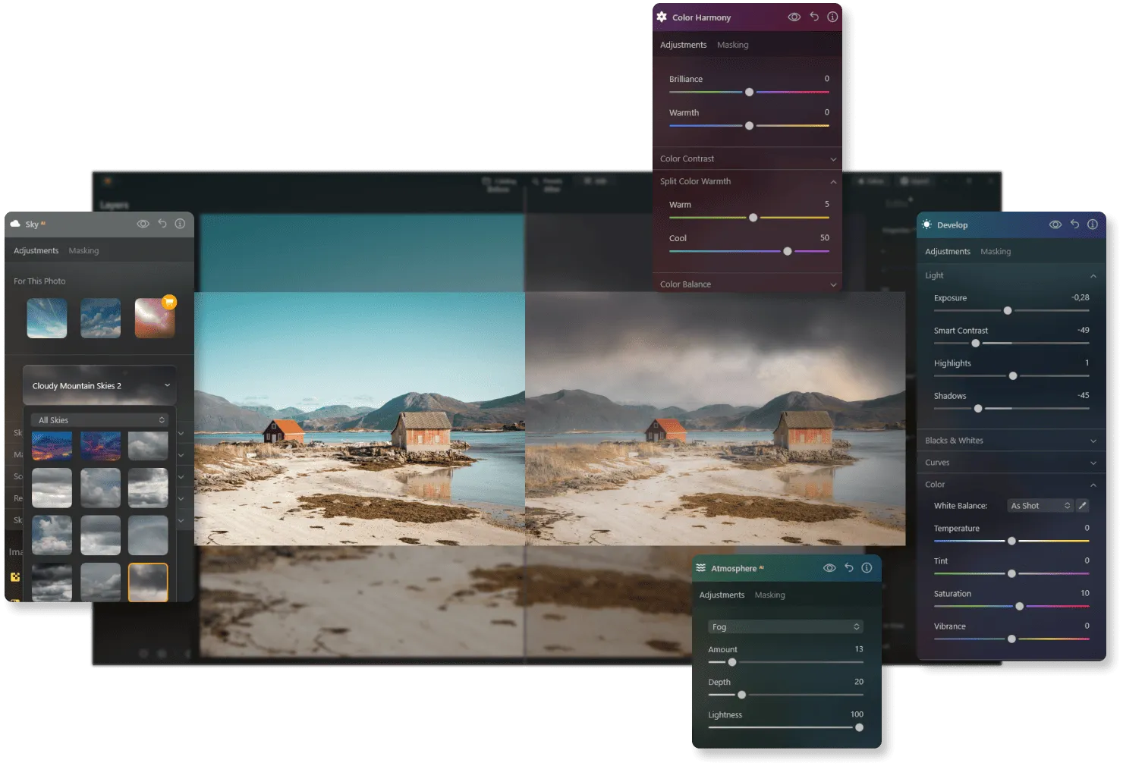This screenshot has height=766, width=1123.
Task: Select the sunset sky thumbnail with cart badge
Action: 155,318
